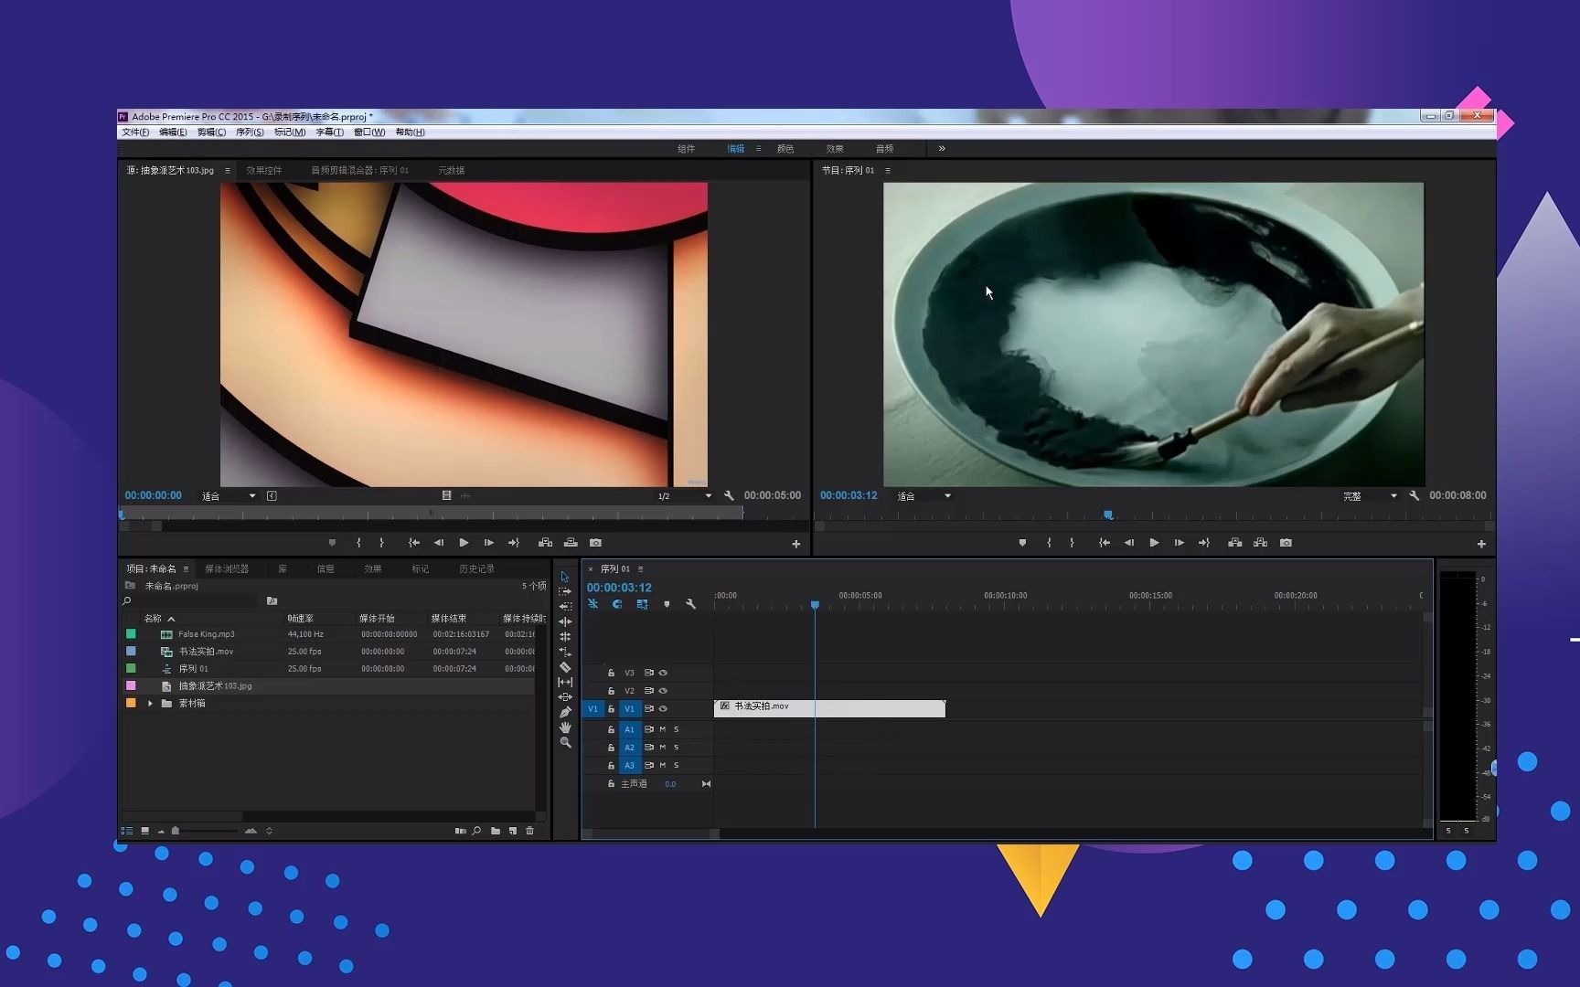The height and width of the screenshot is (987, 1580).
Task: Open Source monitor 1/2 resolution dropdown
Action: (x=684, y=496)
